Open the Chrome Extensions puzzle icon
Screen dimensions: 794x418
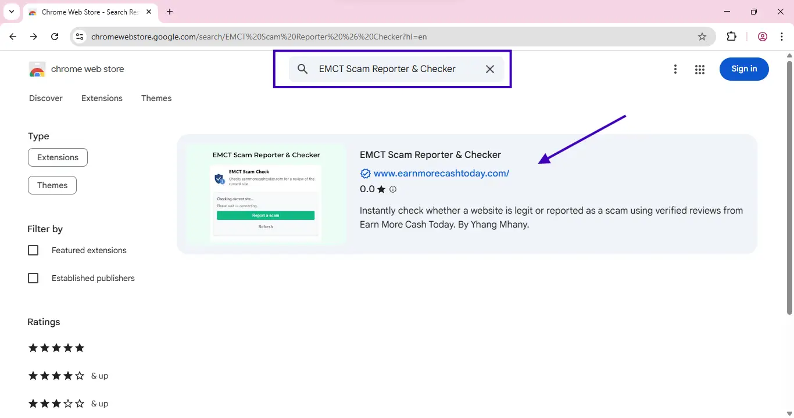(x=731, y=37)
